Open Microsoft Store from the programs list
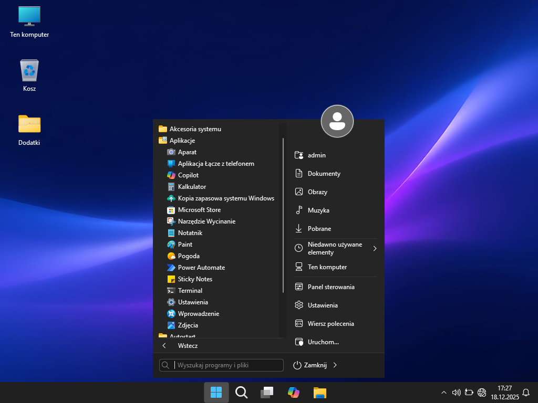The width and height of the screenshot is (538, 403). point(199,210)
